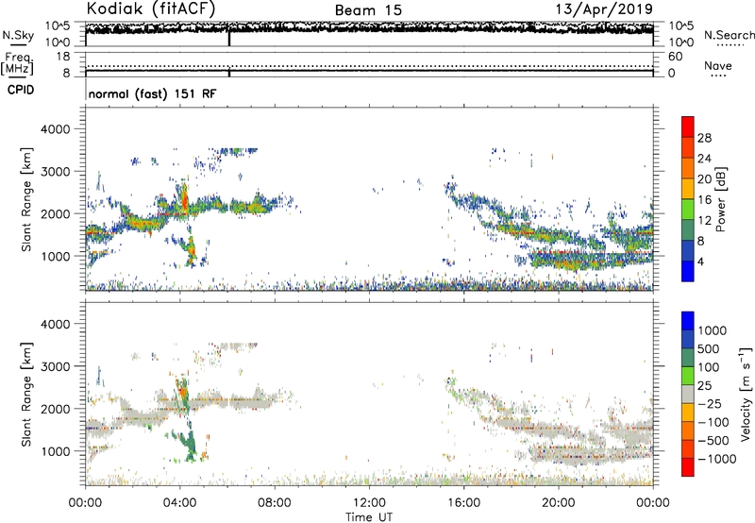Select the '3000' tick in the velocity panel

click(x=56, y=366)
